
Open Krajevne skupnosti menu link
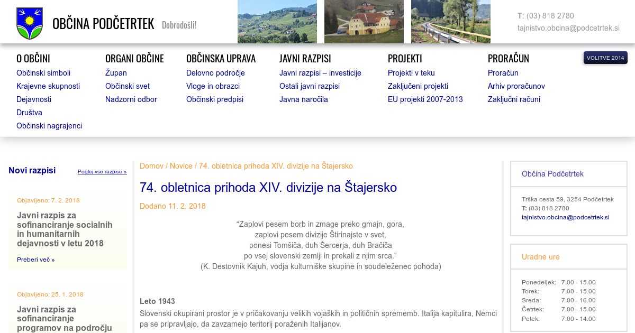[x=48, y=86]
